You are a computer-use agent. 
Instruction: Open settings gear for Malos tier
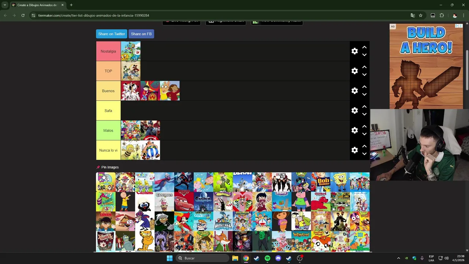pyautogui.click(x=354, y=131)
